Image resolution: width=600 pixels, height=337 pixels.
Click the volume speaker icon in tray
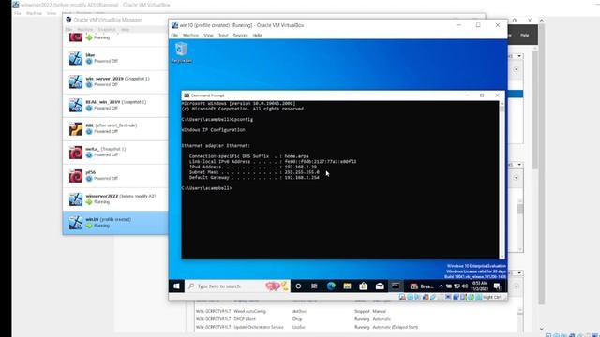click(x=465, y=286)
